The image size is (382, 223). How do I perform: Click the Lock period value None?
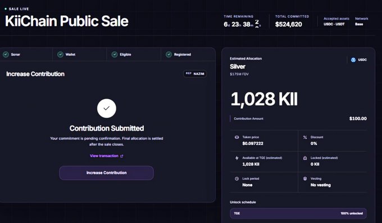(x=247, y=185)
